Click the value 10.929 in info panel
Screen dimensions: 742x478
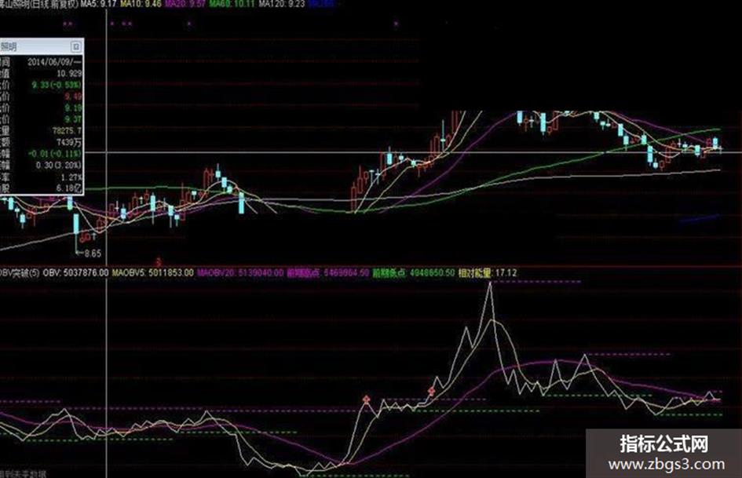(x=69, y=73)
